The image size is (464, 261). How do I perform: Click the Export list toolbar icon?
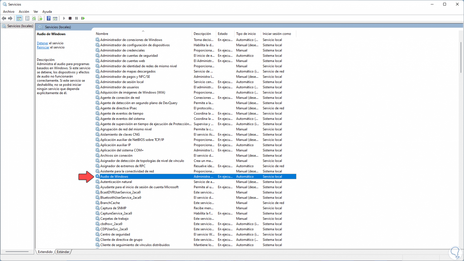[x=40, y=19]
